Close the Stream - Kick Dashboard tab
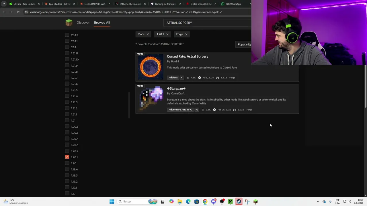The height and width of the screenshot is (206, 367). pos(39,4)
